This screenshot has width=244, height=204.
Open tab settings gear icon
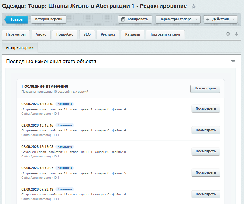coord(228,34)
